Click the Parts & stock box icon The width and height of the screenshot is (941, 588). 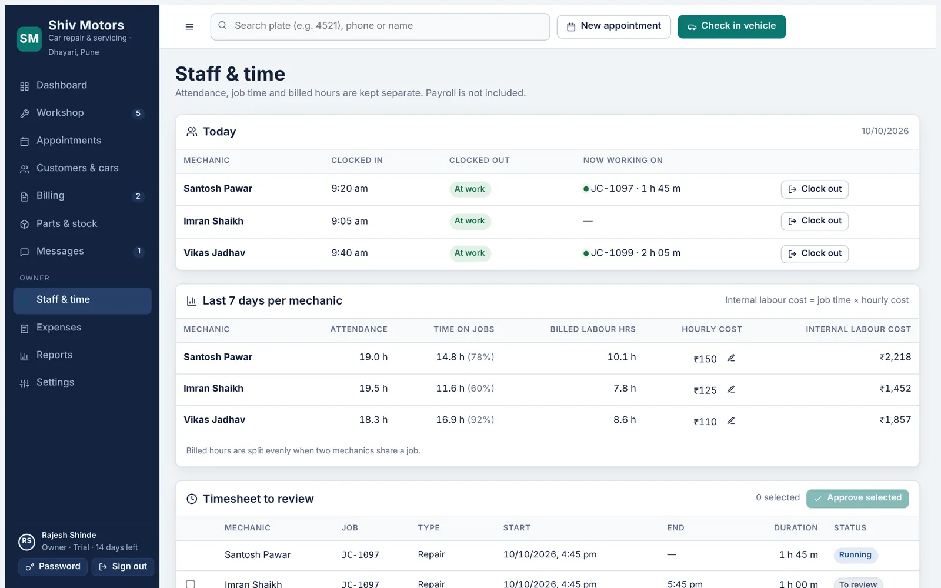[24, 224]
